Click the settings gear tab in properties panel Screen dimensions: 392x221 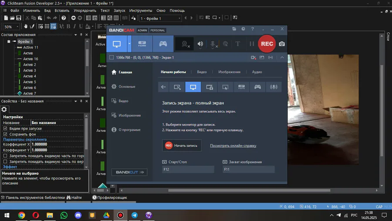(4, 109)
